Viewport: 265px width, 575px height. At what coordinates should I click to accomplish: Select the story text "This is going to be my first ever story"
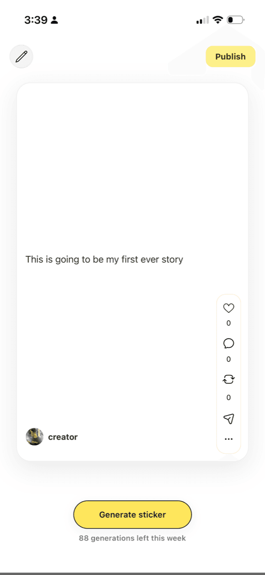[104, 260]
